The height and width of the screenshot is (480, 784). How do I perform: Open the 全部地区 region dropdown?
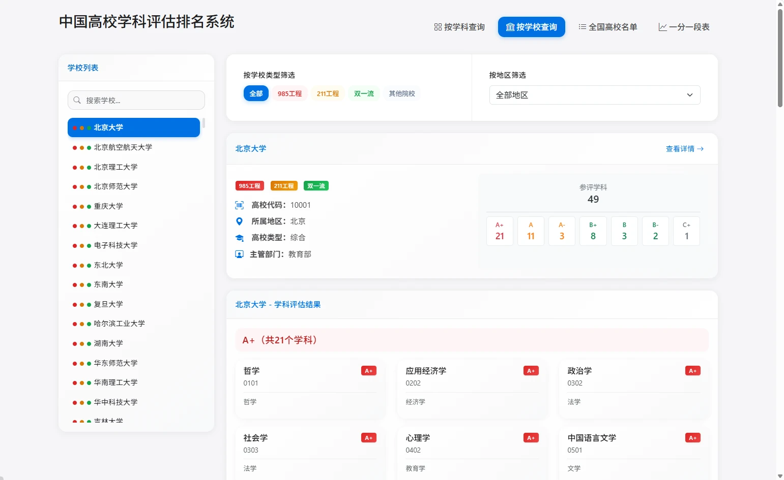click(x=594, y=95)
